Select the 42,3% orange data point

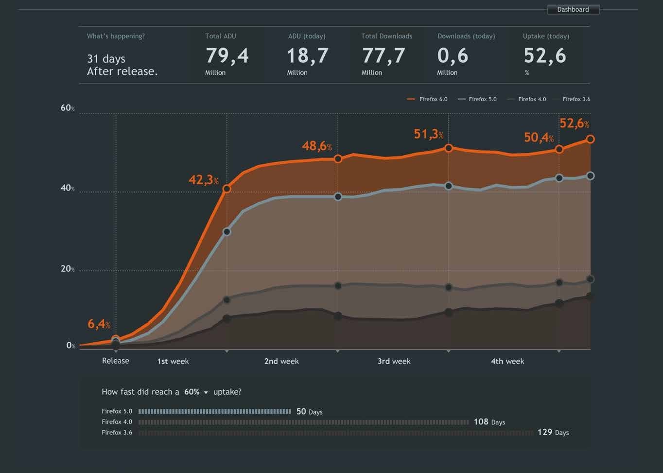click(227, 189)
